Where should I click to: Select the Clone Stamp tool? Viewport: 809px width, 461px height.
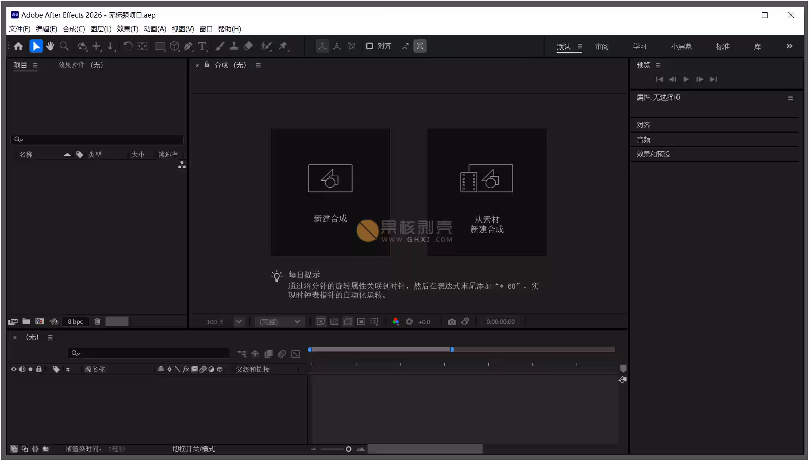coord(234,46)
